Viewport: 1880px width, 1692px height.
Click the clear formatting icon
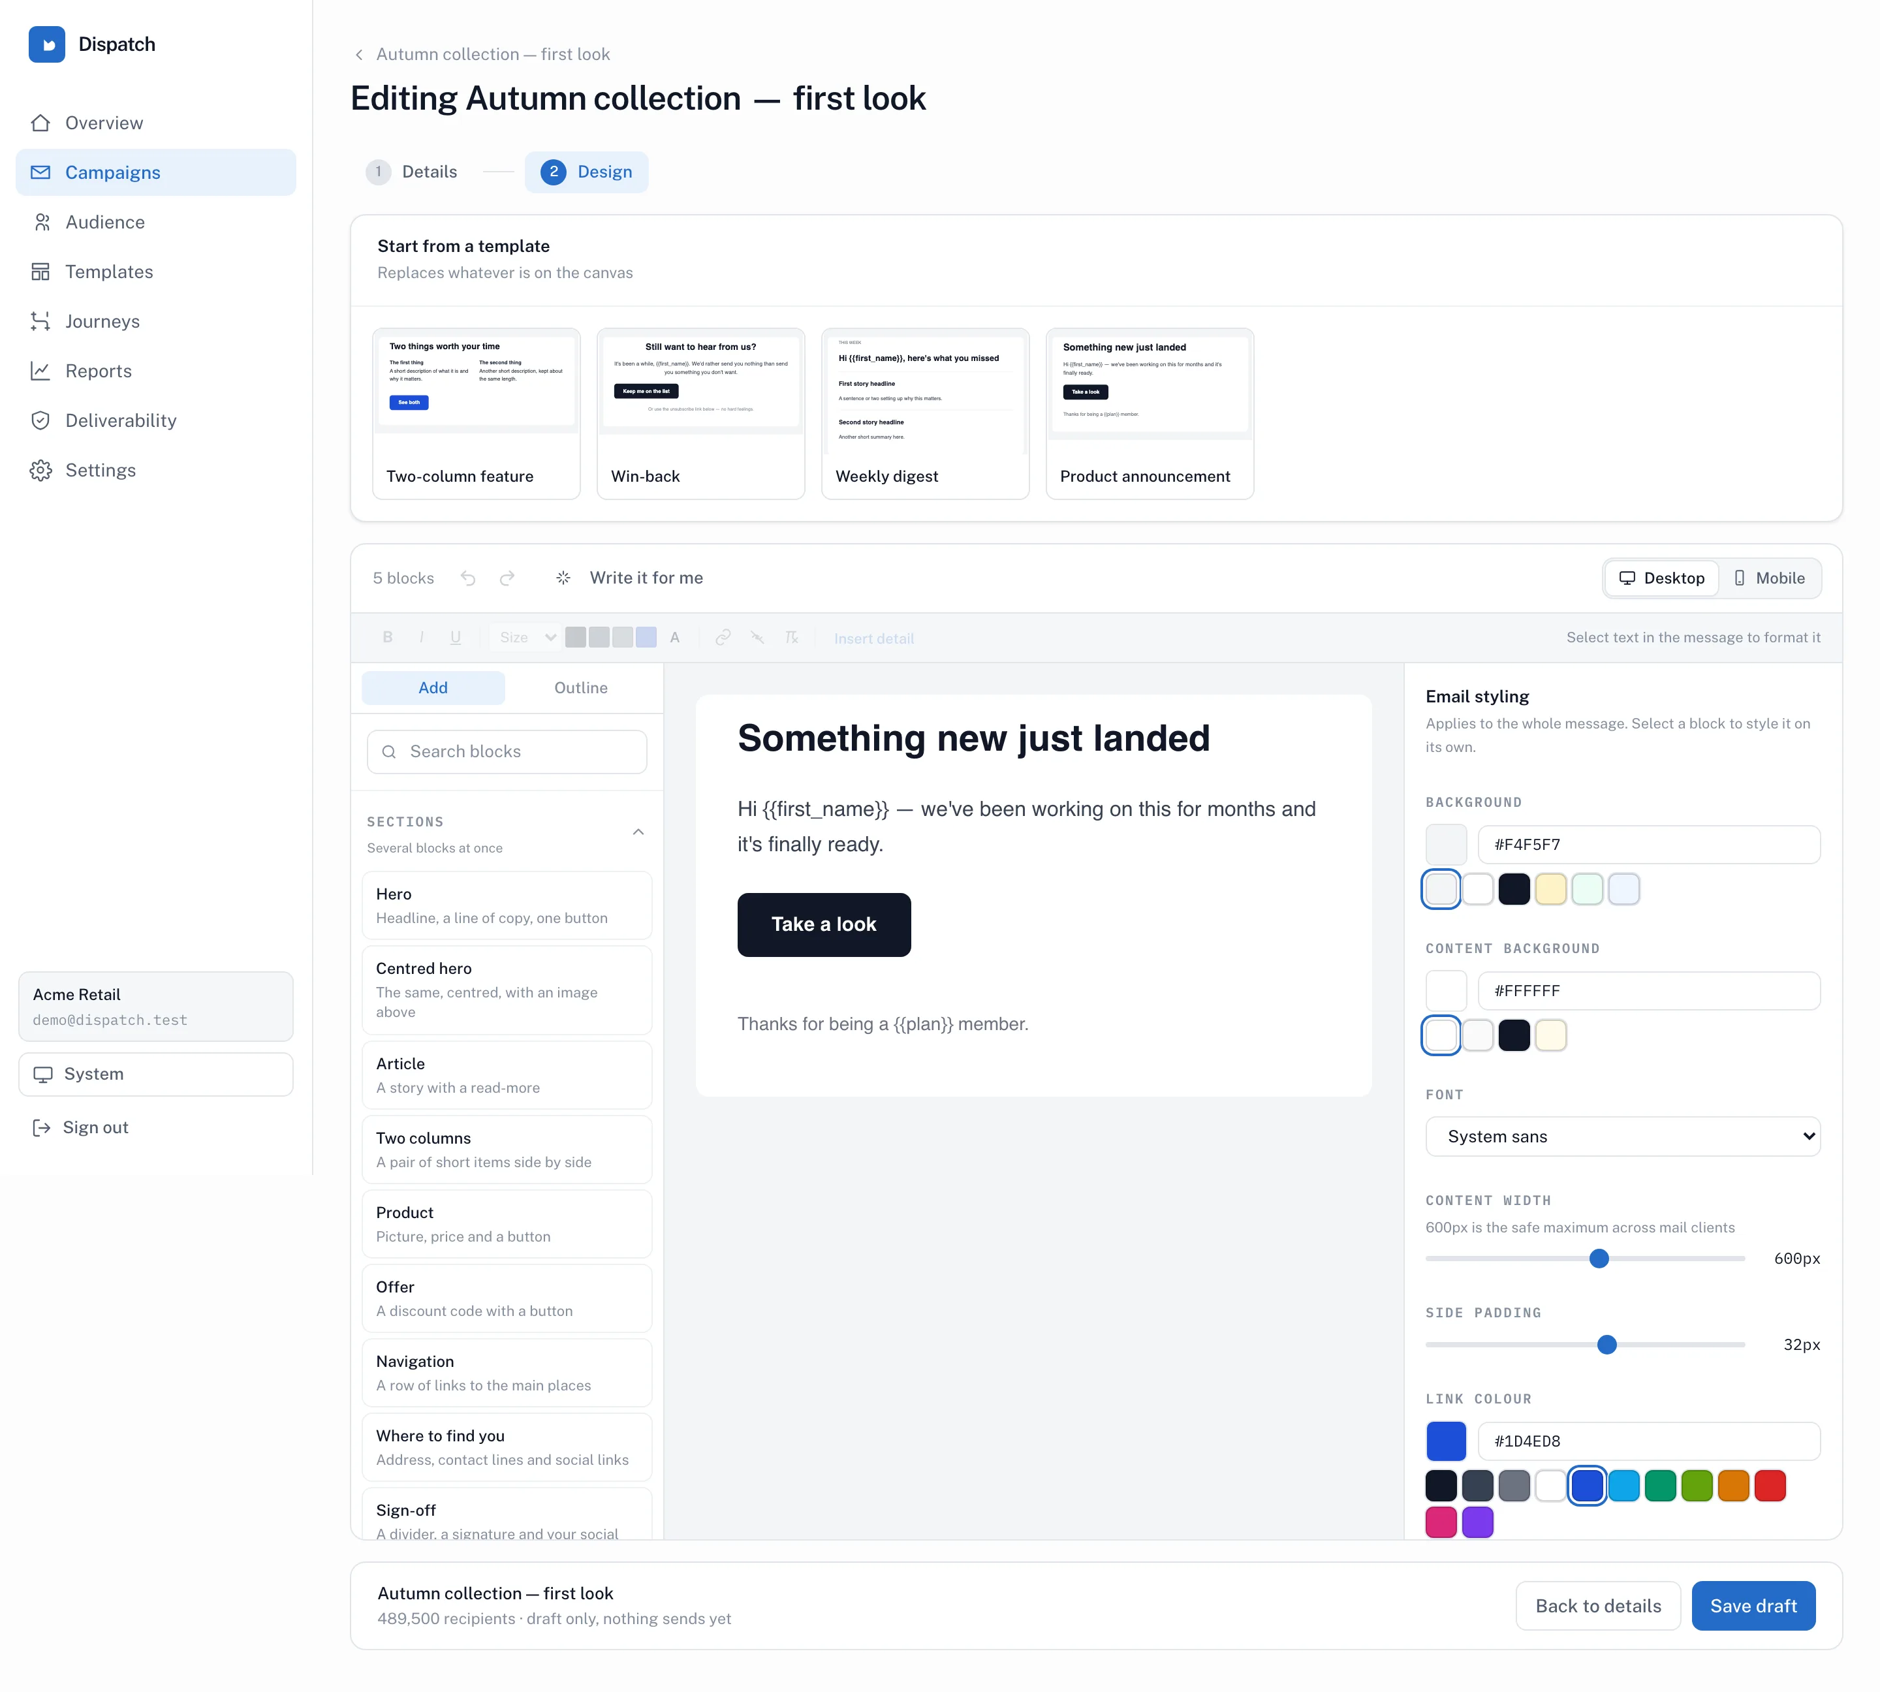click(x=791, y=637)
